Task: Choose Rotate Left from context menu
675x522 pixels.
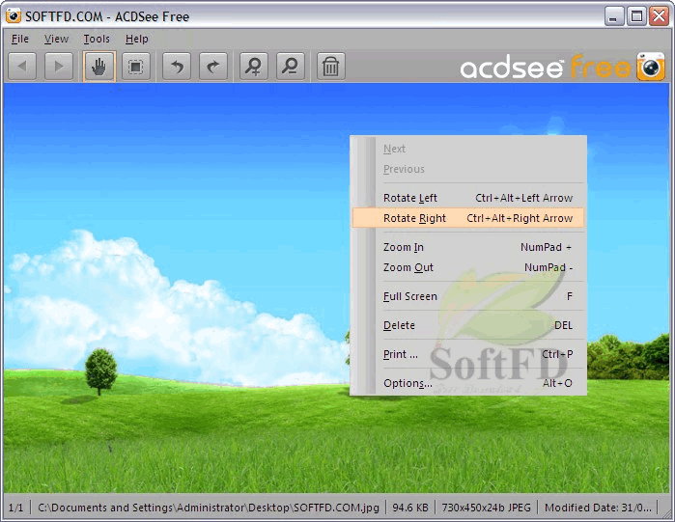Action: point(468,198)
